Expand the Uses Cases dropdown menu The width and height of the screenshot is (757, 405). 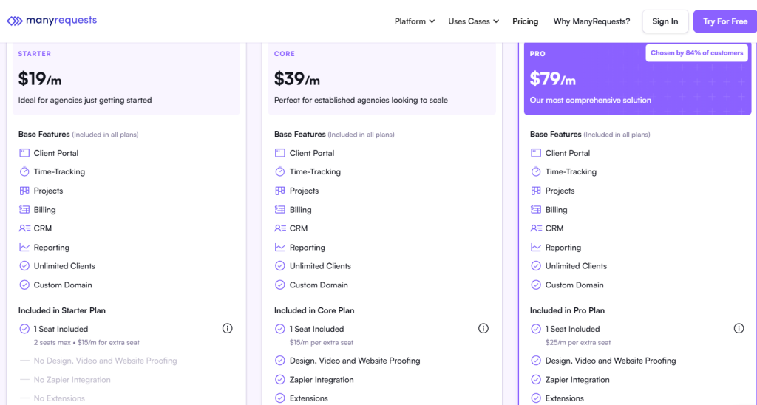473,21
